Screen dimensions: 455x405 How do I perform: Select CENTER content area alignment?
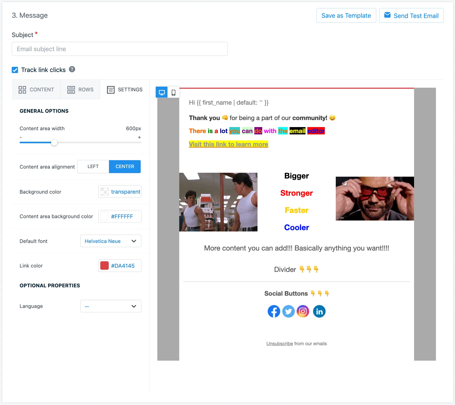[125, 166]
